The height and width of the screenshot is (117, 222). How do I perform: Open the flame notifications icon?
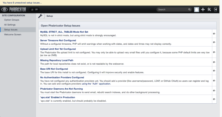(x=32, y=9)
